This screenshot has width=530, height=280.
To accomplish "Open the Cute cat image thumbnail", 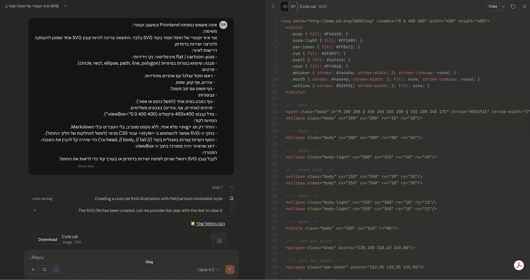I will (x=219, y=241).
